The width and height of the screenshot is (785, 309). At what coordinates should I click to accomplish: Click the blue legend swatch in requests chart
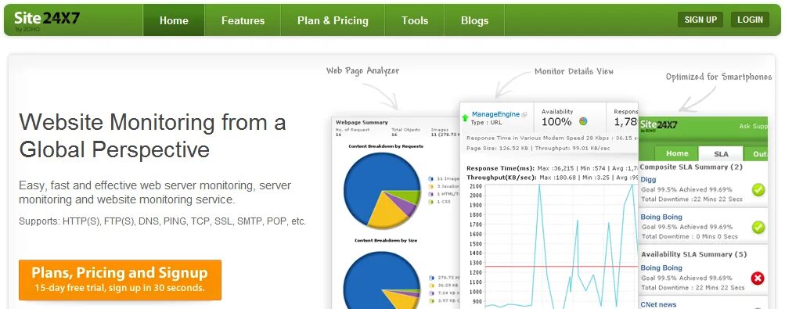point(430,178)
